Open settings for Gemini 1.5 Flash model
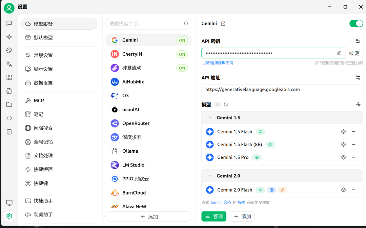 (343, 132)
